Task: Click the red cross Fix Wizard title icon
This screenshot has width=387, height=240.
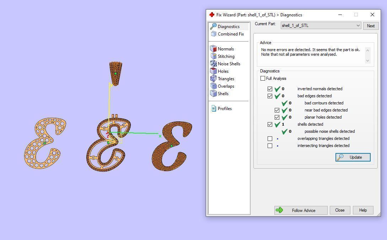Action: 211,15
